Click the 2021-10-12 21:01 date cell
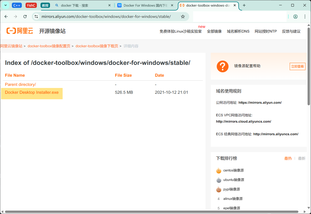The image size is (311, 214). click(171, 92)
